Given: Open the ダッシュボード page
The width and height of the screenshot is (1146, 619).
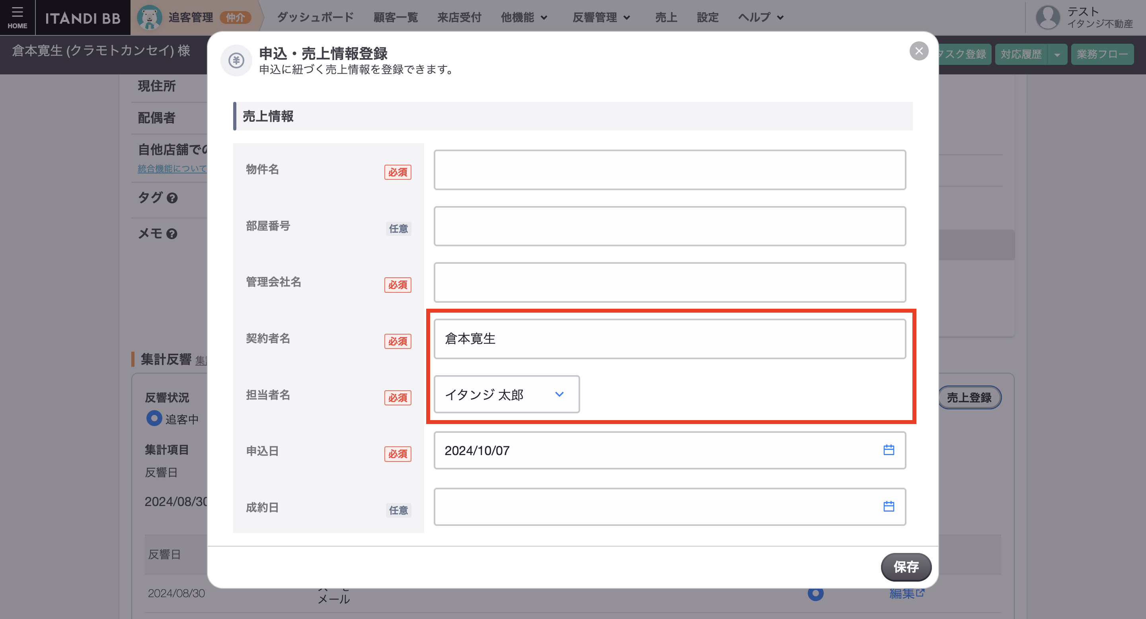Looking at the screenshot, I should (315, 18).
